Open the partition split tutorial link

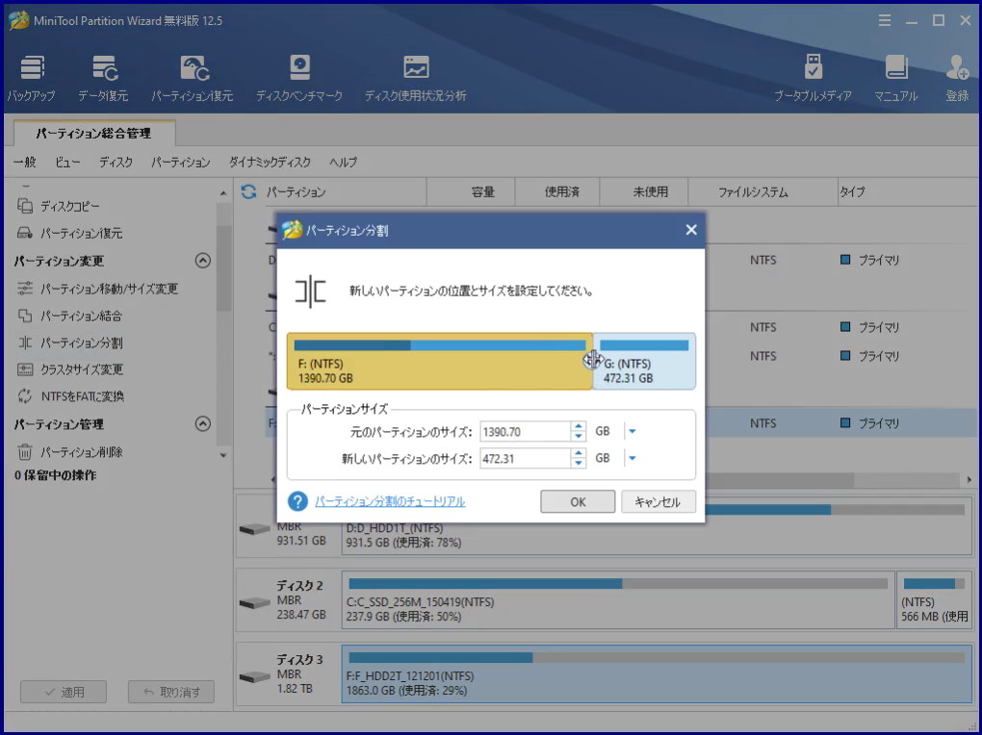coord(390,501)
